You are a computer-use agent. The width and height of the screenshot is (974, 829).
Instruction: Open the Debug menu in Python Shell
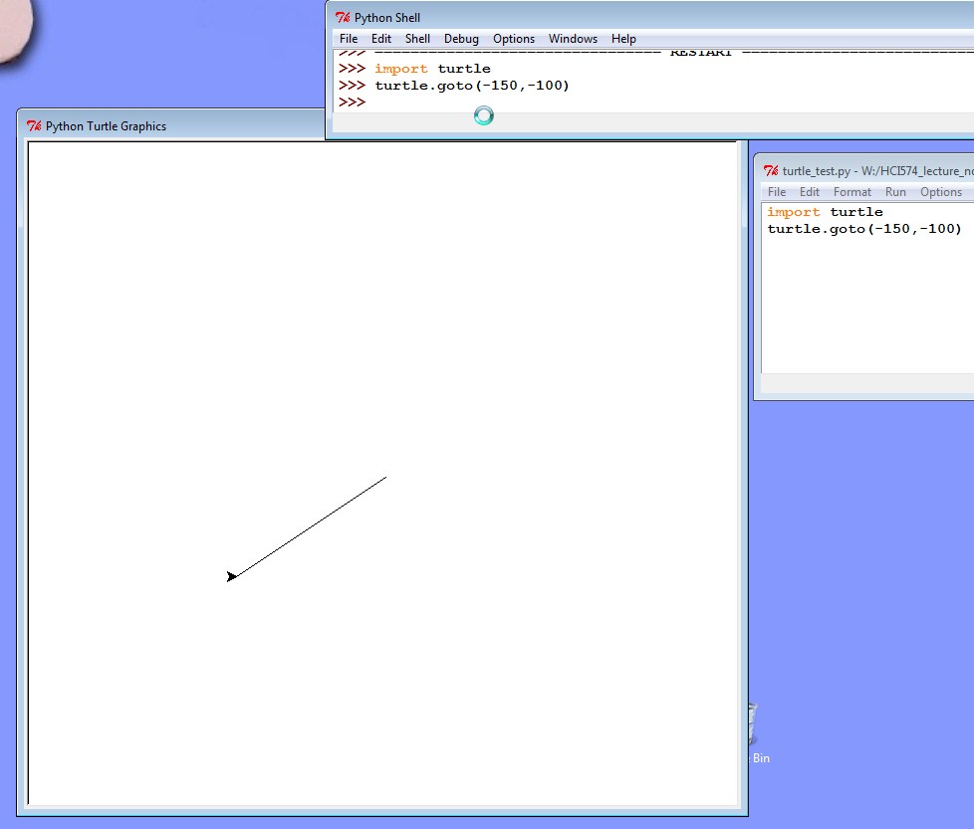(x=461, y=39)
